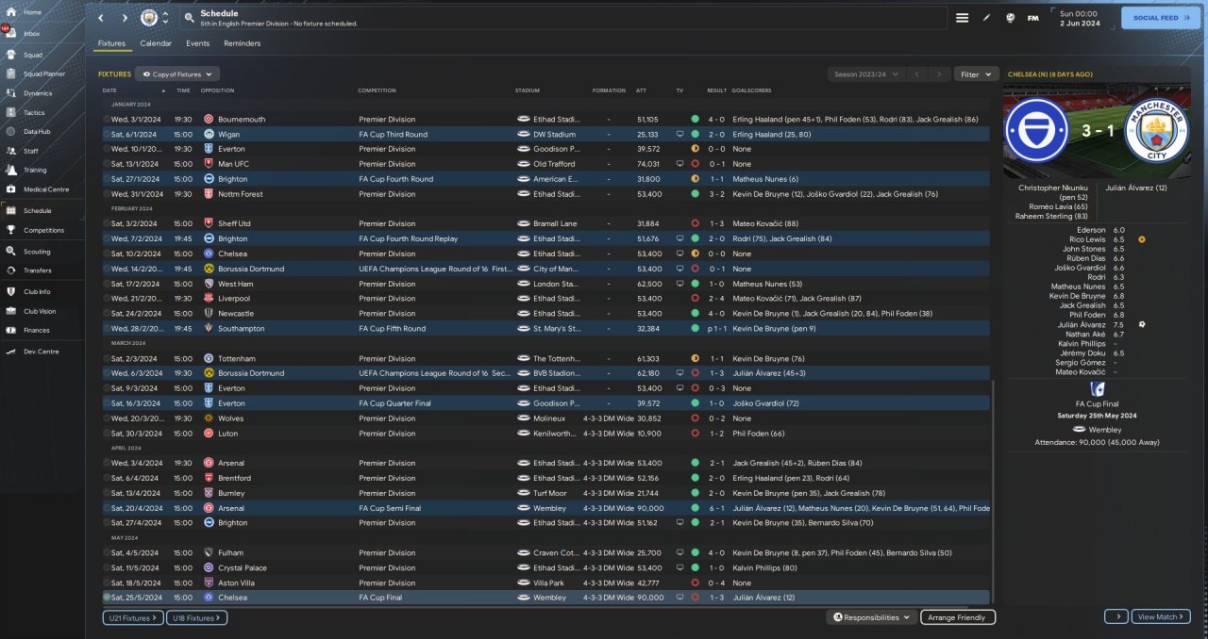Open the Responsibilities dropdown

873,617
